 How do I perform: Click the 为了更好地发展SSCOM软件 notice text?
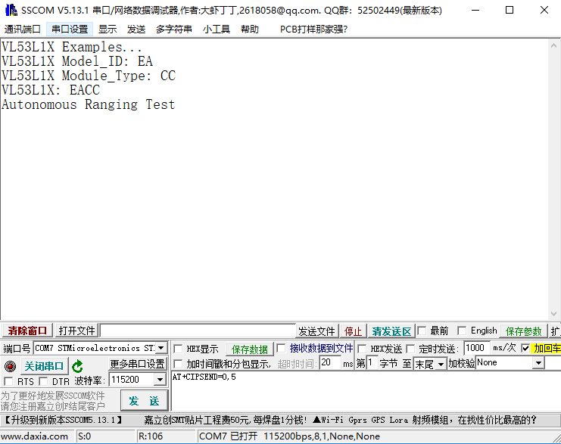pos(52,396)
